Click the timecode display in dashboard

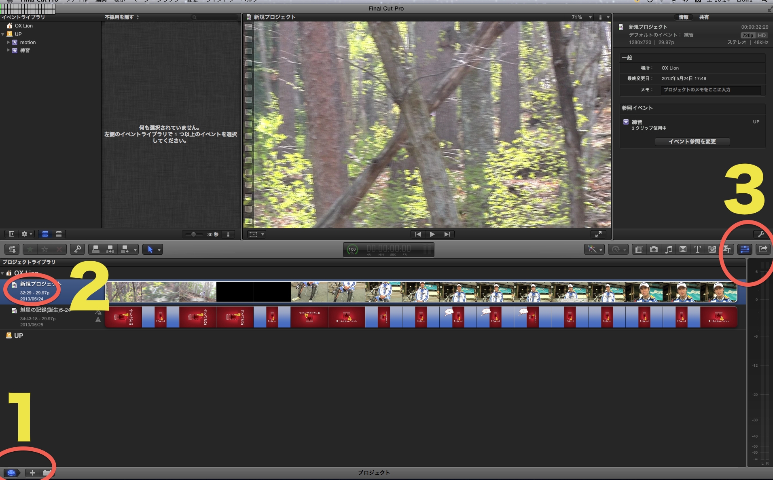point(389,250)
